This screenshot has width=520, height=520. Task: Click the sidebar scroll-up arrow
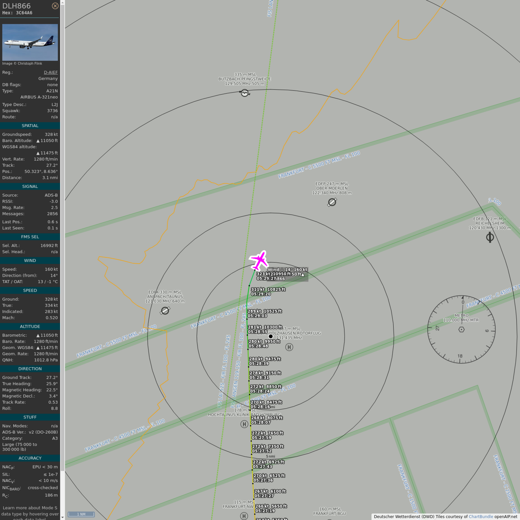[x=62, y=3]
